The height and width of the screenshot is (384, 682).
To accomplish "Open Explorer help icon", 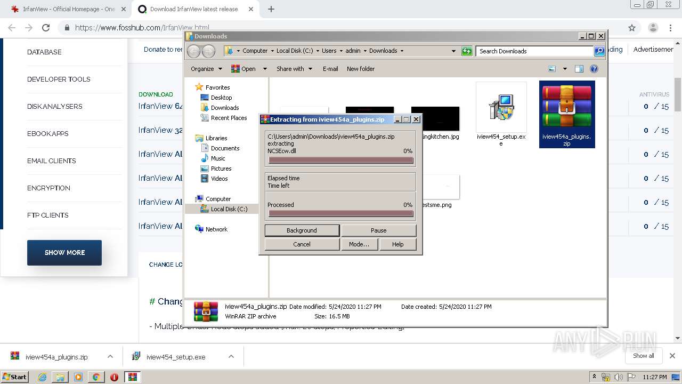I will [594, 69].
